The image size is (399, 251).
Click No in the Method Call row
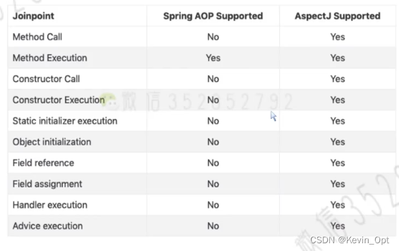click(213, 37)
